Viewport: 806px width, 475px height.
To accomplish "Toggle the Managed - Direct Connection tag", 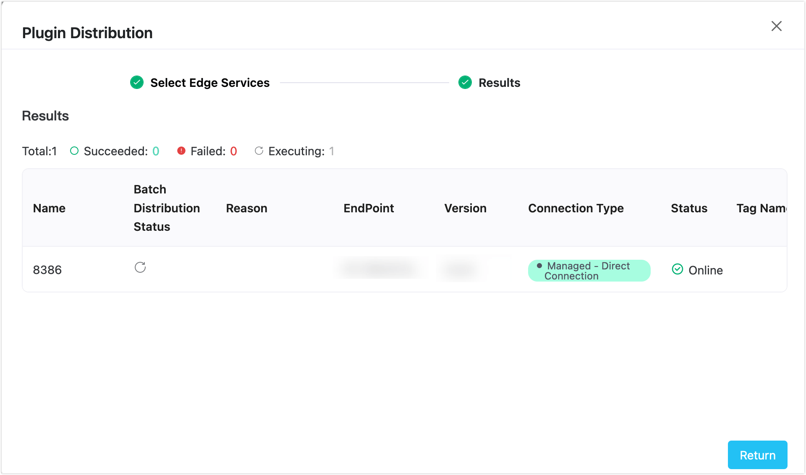I will [x=589, y=271].
